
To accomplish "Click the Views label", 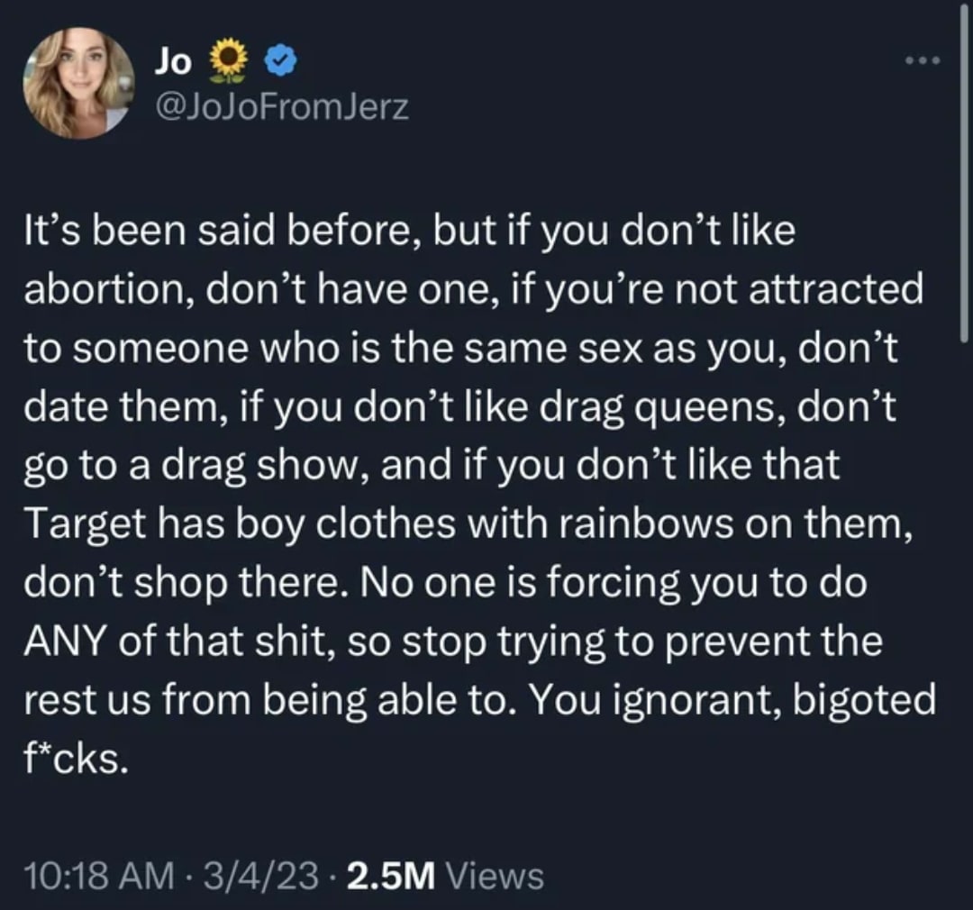I will pos(496,876).
